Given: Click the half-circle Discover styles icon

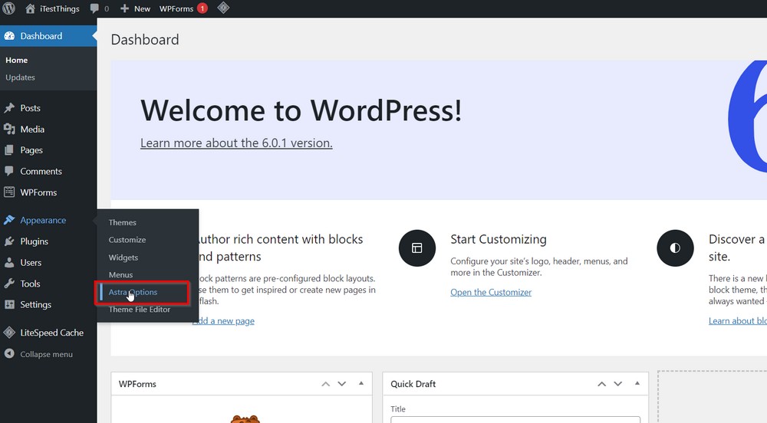Looking at the screenshot, I should pos(675,248).
